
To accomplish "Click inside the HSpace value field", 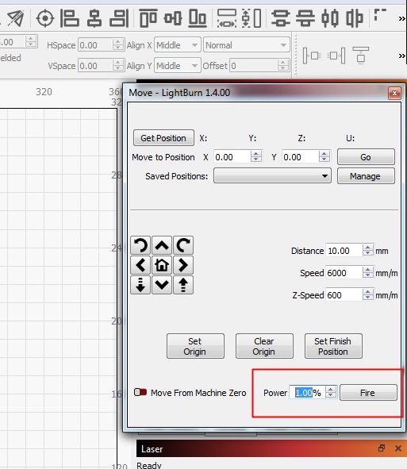I will [95, 45].
